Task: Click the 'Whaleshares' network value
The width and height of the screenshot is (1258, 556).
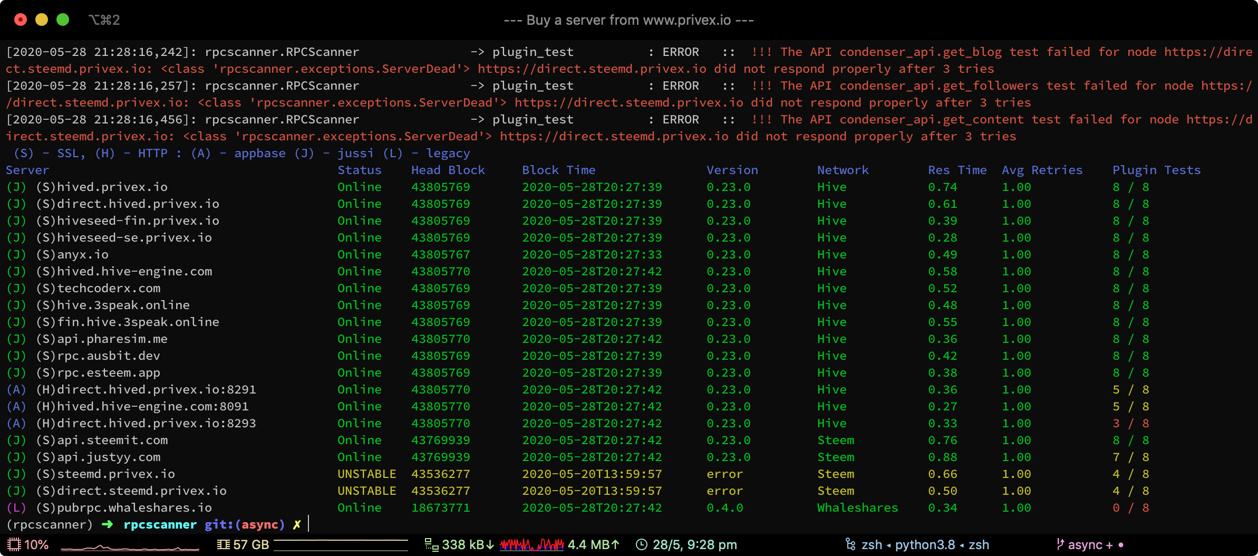Action: click(x=858, y=507)
